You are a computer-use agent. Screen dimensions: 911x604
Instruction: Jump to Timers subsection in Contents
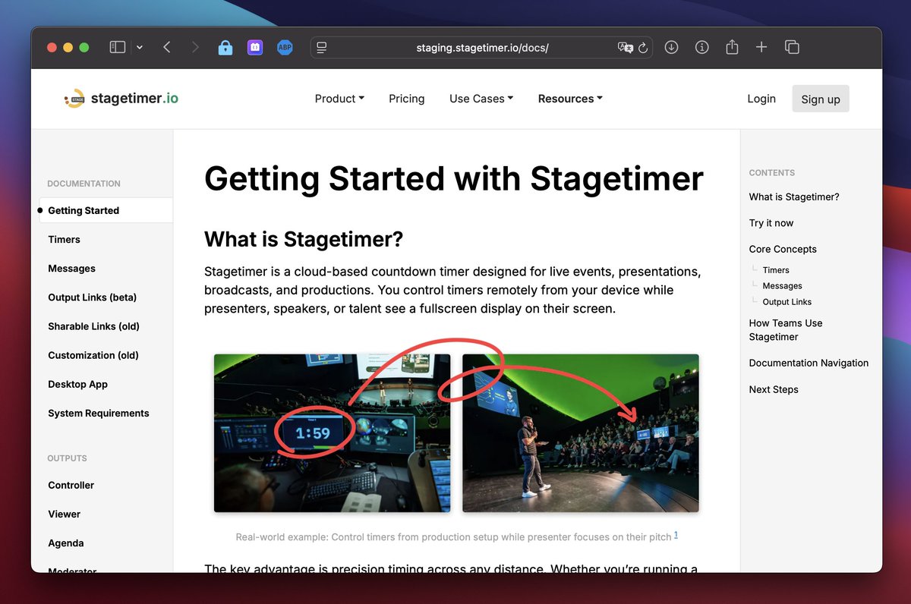[776, 270]
